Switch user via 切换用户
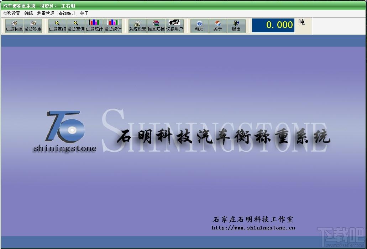Viewport: 367px width, 249px height. point(174,26)
